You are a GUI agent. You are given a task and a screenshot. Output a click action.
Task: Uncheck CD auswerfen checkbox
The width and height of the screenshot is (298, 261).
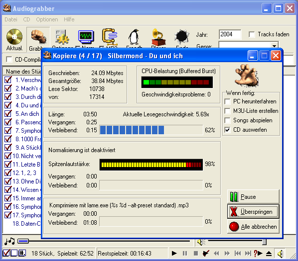(227, 130)
